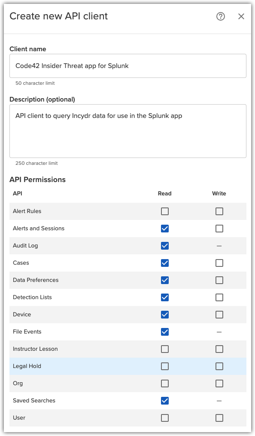Screen dimensions: 255x436
Task: Click the Client name input field
Action: (x=127, y=65)
